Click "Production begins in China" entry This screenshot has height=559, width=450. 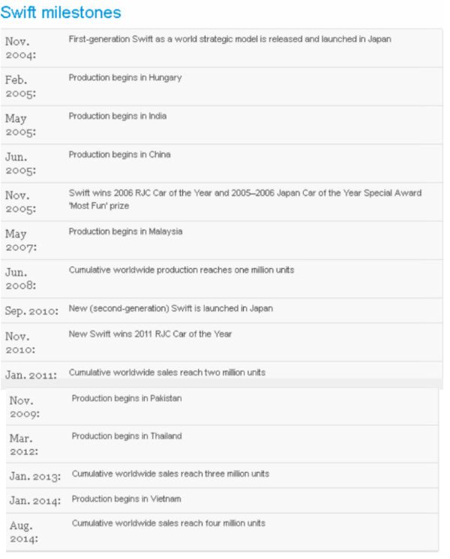[119, 154]
